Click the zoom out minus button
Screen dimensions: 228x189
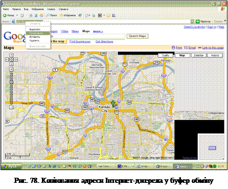click(x=11, y=107)
